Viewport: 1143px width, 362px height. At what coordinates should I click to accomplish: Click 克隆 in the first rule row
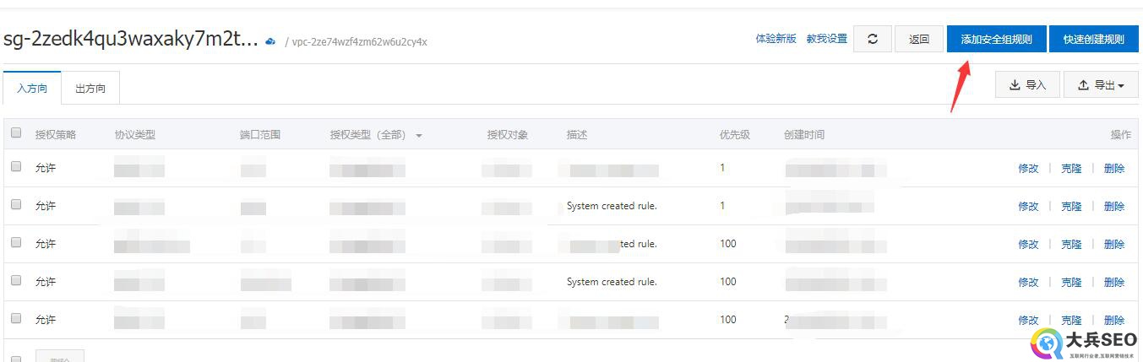point(1071,168)
